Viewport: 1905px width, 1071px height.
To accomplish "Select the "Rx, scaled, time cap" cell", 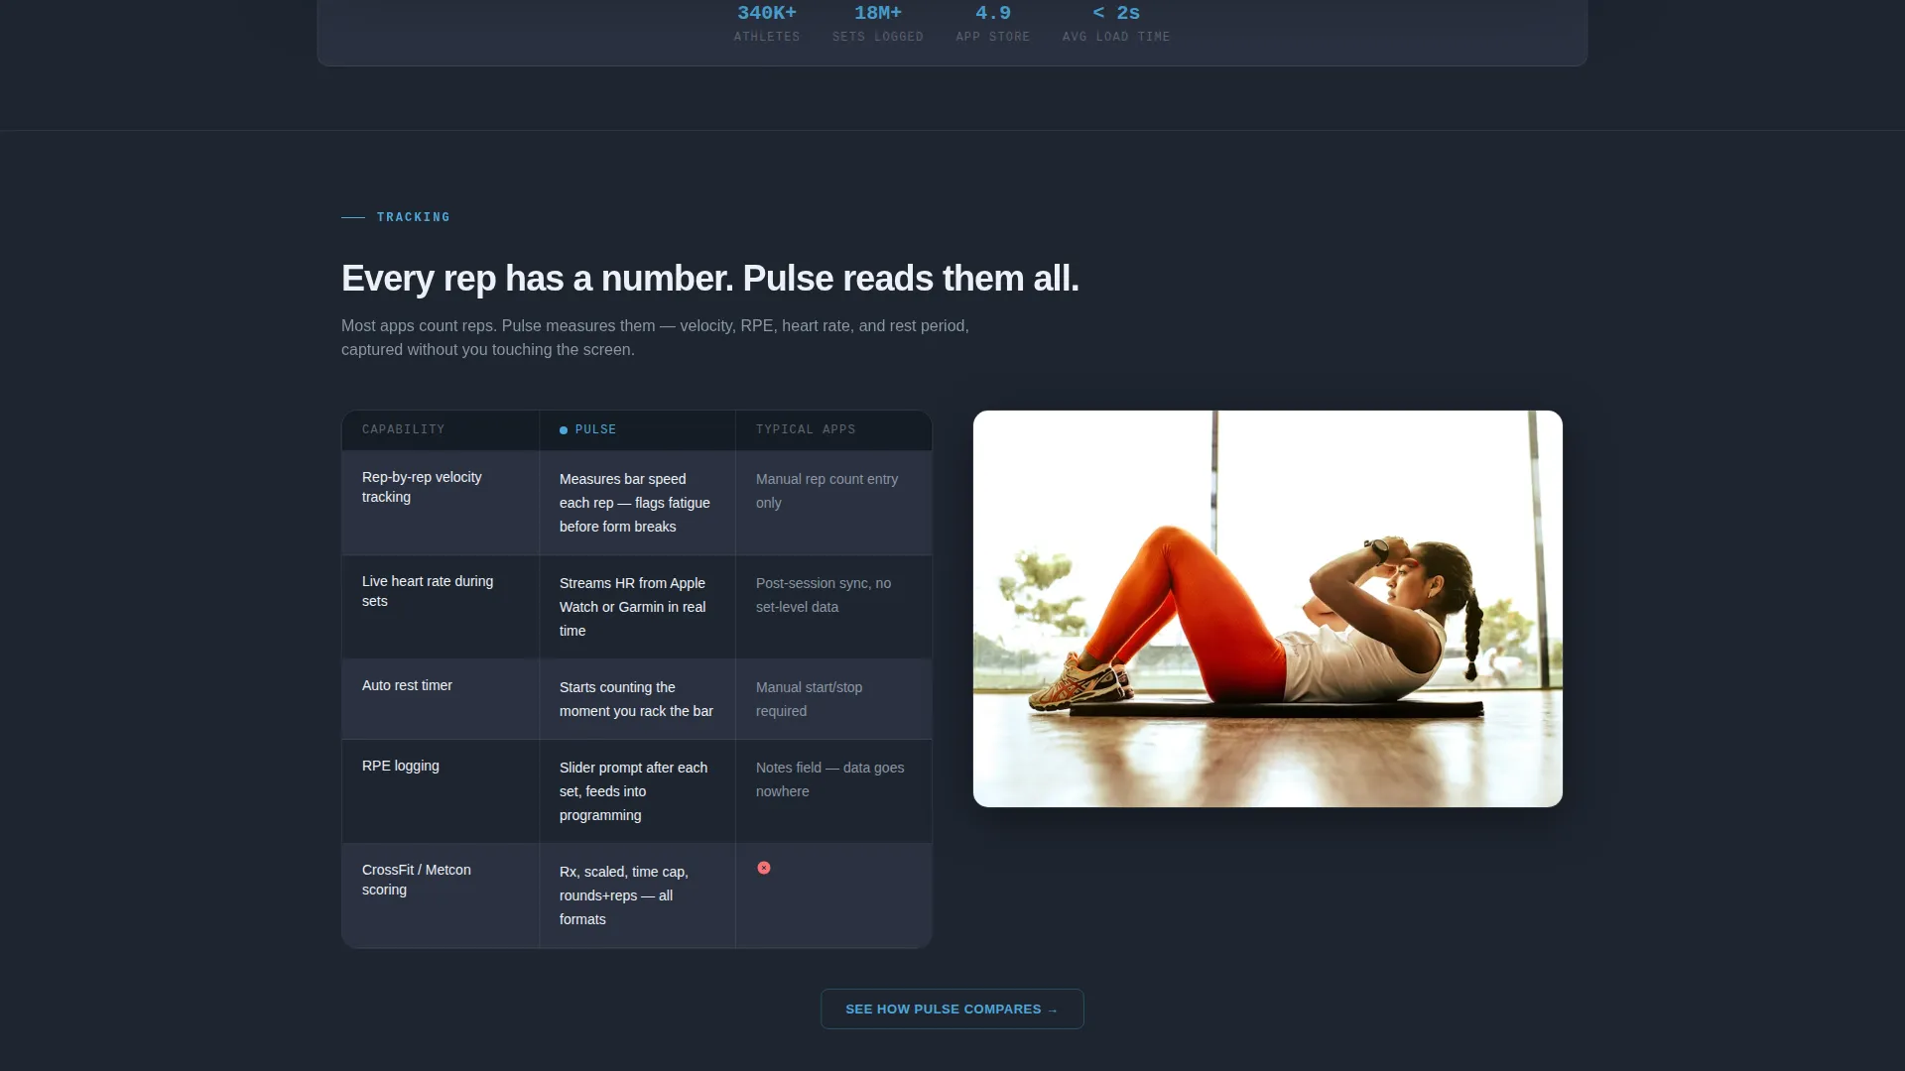I will pos(637,895).
